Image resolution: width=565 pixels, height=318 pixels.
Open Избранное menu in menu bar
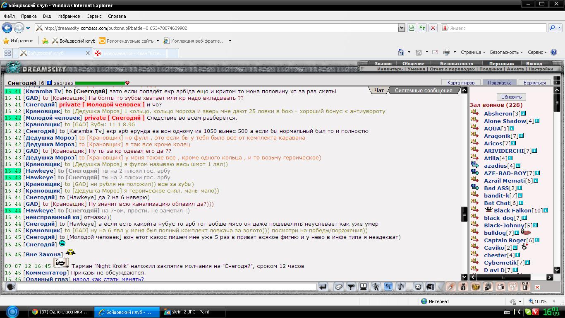(69, 16)
